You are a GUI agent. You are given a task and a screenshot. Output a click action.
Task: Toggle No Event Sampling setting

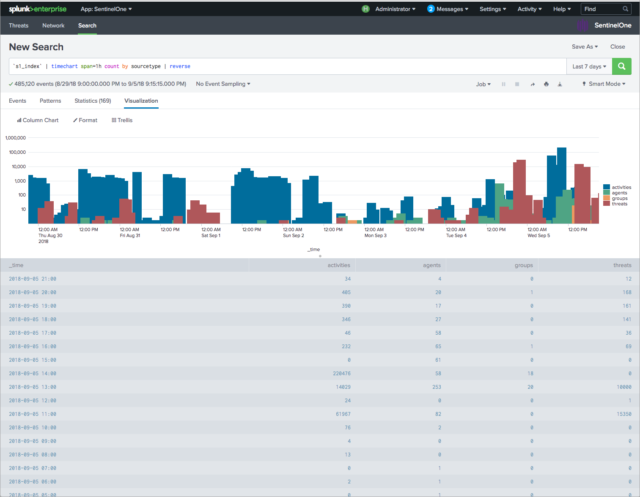click(223, 84)
